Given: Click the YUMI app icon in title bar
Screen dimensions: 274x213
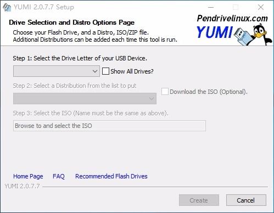Looking at the screenshot, I should click(7, 8).
